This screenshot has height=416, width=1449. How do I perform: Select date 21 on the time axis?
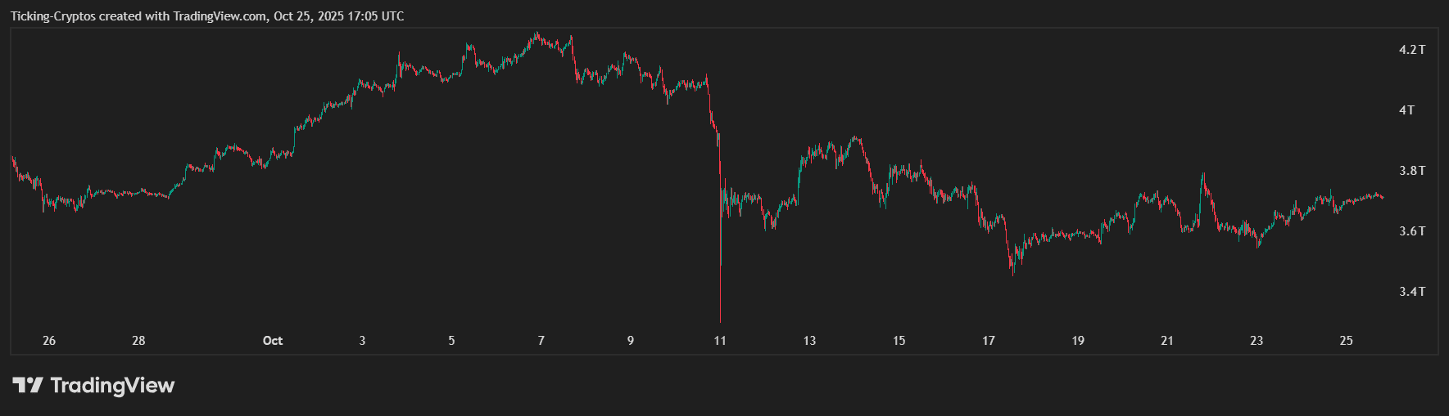tap(1167, 341)
